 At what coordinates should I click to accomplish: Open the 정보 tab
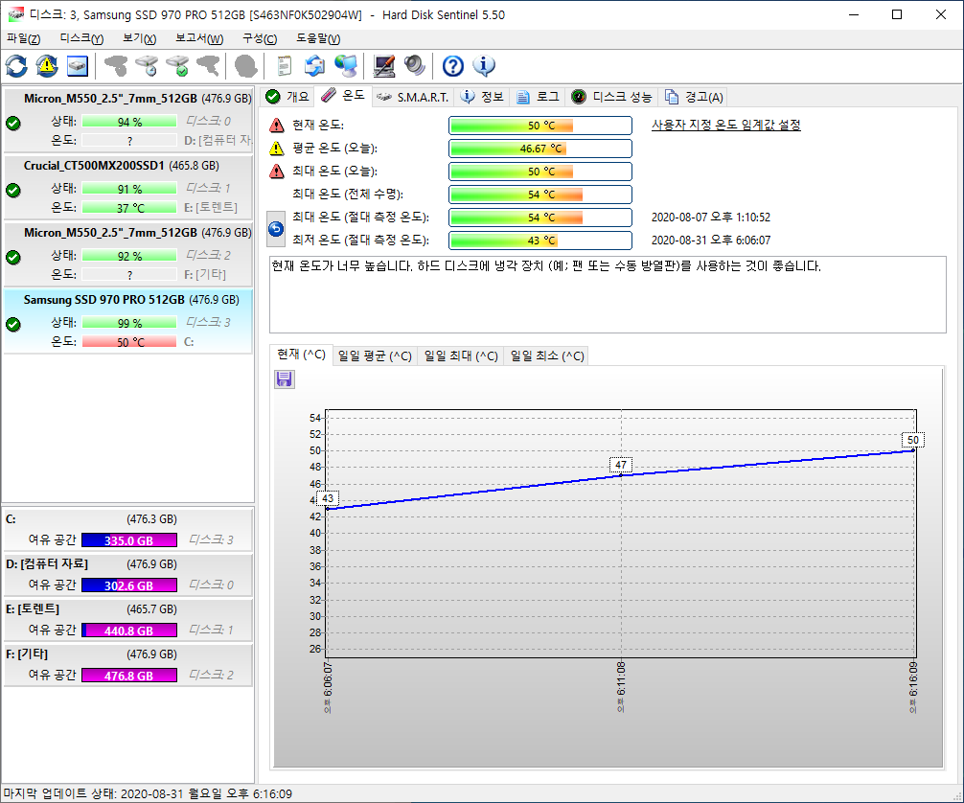[483, 97]
